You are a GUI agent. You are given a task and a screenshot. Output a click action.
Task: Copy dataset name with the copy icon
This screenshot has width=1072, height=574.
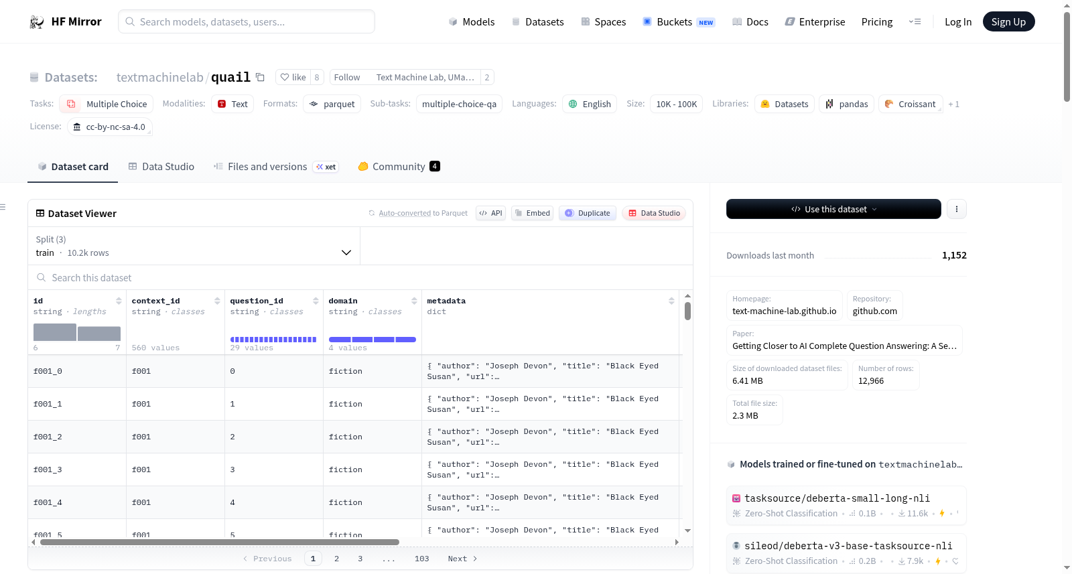[x=260, y=77]
